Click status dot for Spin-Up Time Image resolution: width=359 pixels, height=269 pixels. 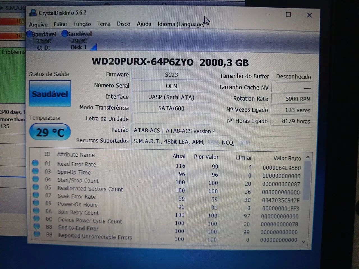(35, 171)
